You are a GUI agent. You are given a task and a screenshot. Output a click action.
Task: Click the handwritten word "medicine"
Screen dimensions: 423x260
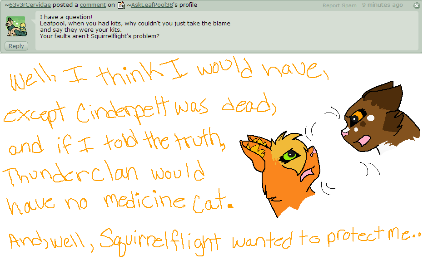(x=144, y=200)
